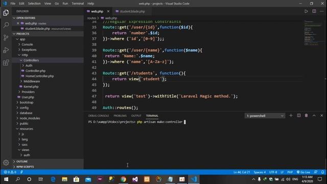Collapse the app folder

(48, 39)
